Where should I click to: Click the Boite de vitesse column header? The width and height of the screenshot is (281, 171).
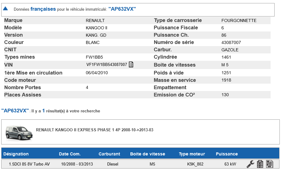[148, 154]
